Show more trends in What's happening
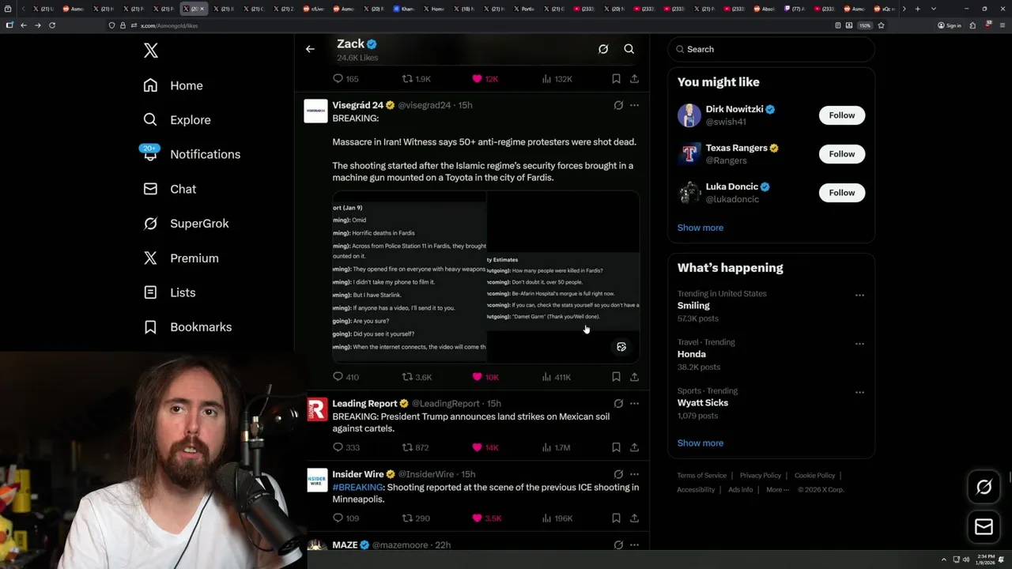This screenshot has height=569, width=1012. [x=700, y=443]
